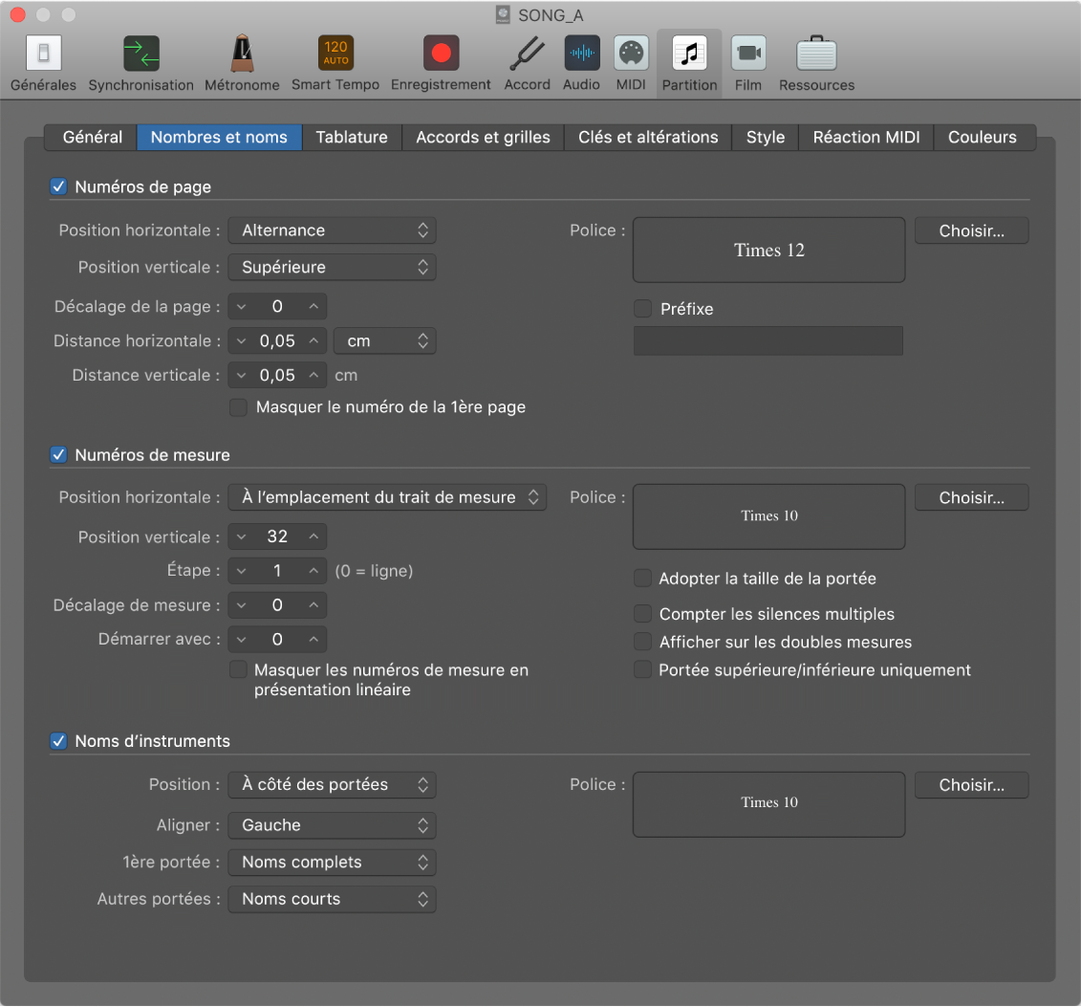Click the Enregistrement record icon

coord(441,54)
